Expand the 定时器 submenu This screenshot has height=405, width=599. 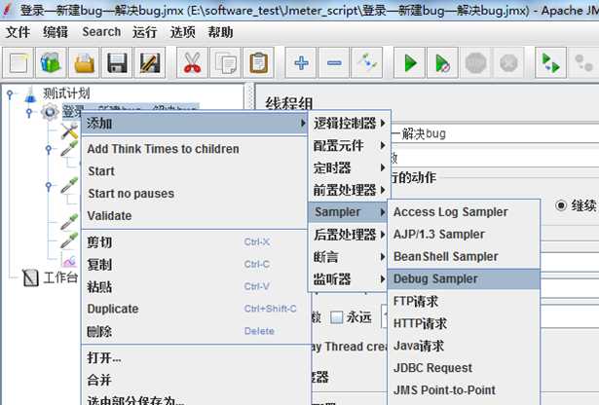(x=349, y=167)
